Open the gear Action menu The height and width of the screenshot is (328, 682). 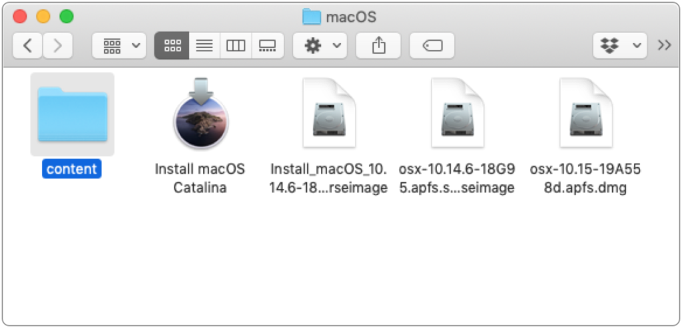pyautogui.click(x=320, y=45)
